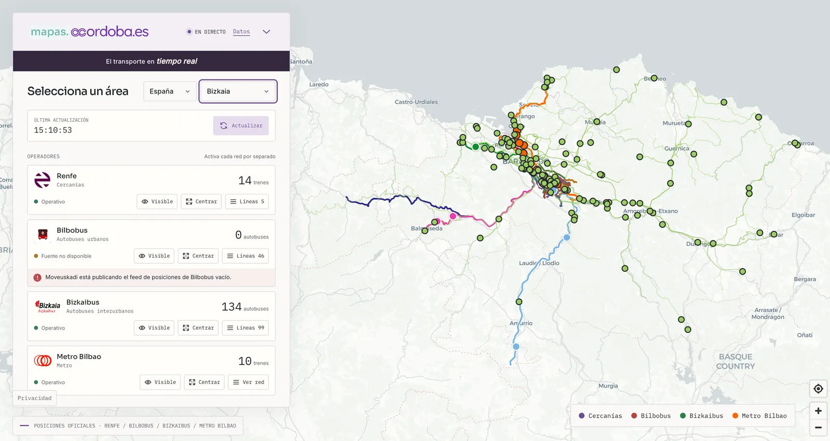Open the Bizkaia area dropdown
830x441 pixels.
(x=238, y=91)
